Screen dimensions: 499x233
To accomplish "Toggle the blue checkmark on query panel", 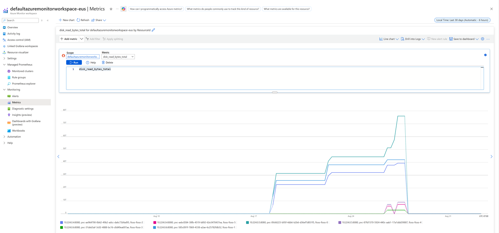I will click(485, 55).
